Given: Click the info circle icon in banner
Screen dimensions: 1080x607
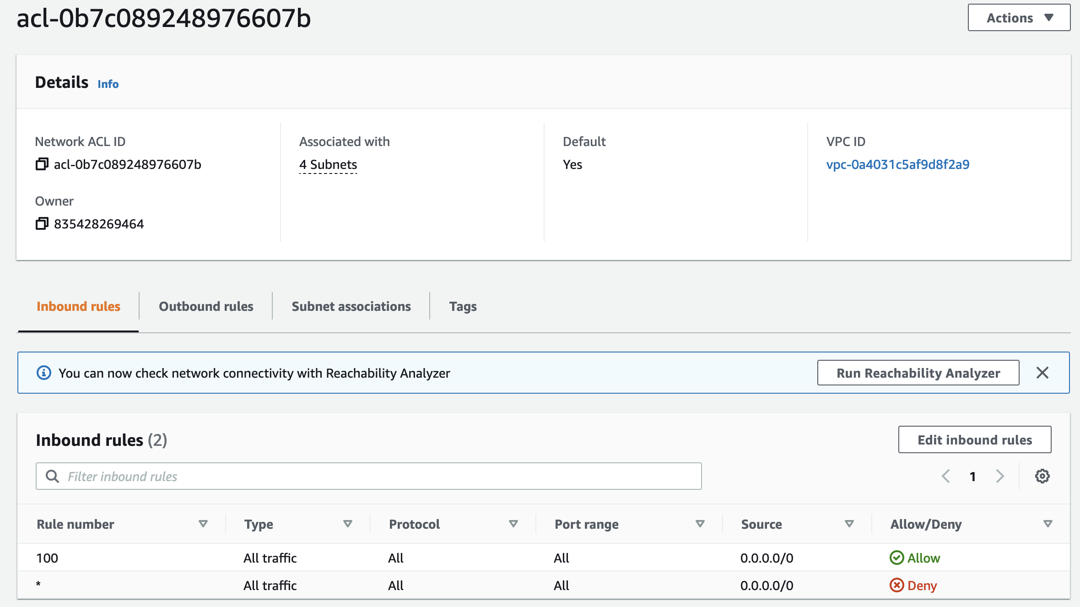Looking at the screenshot, I should [x=44, y=373].
